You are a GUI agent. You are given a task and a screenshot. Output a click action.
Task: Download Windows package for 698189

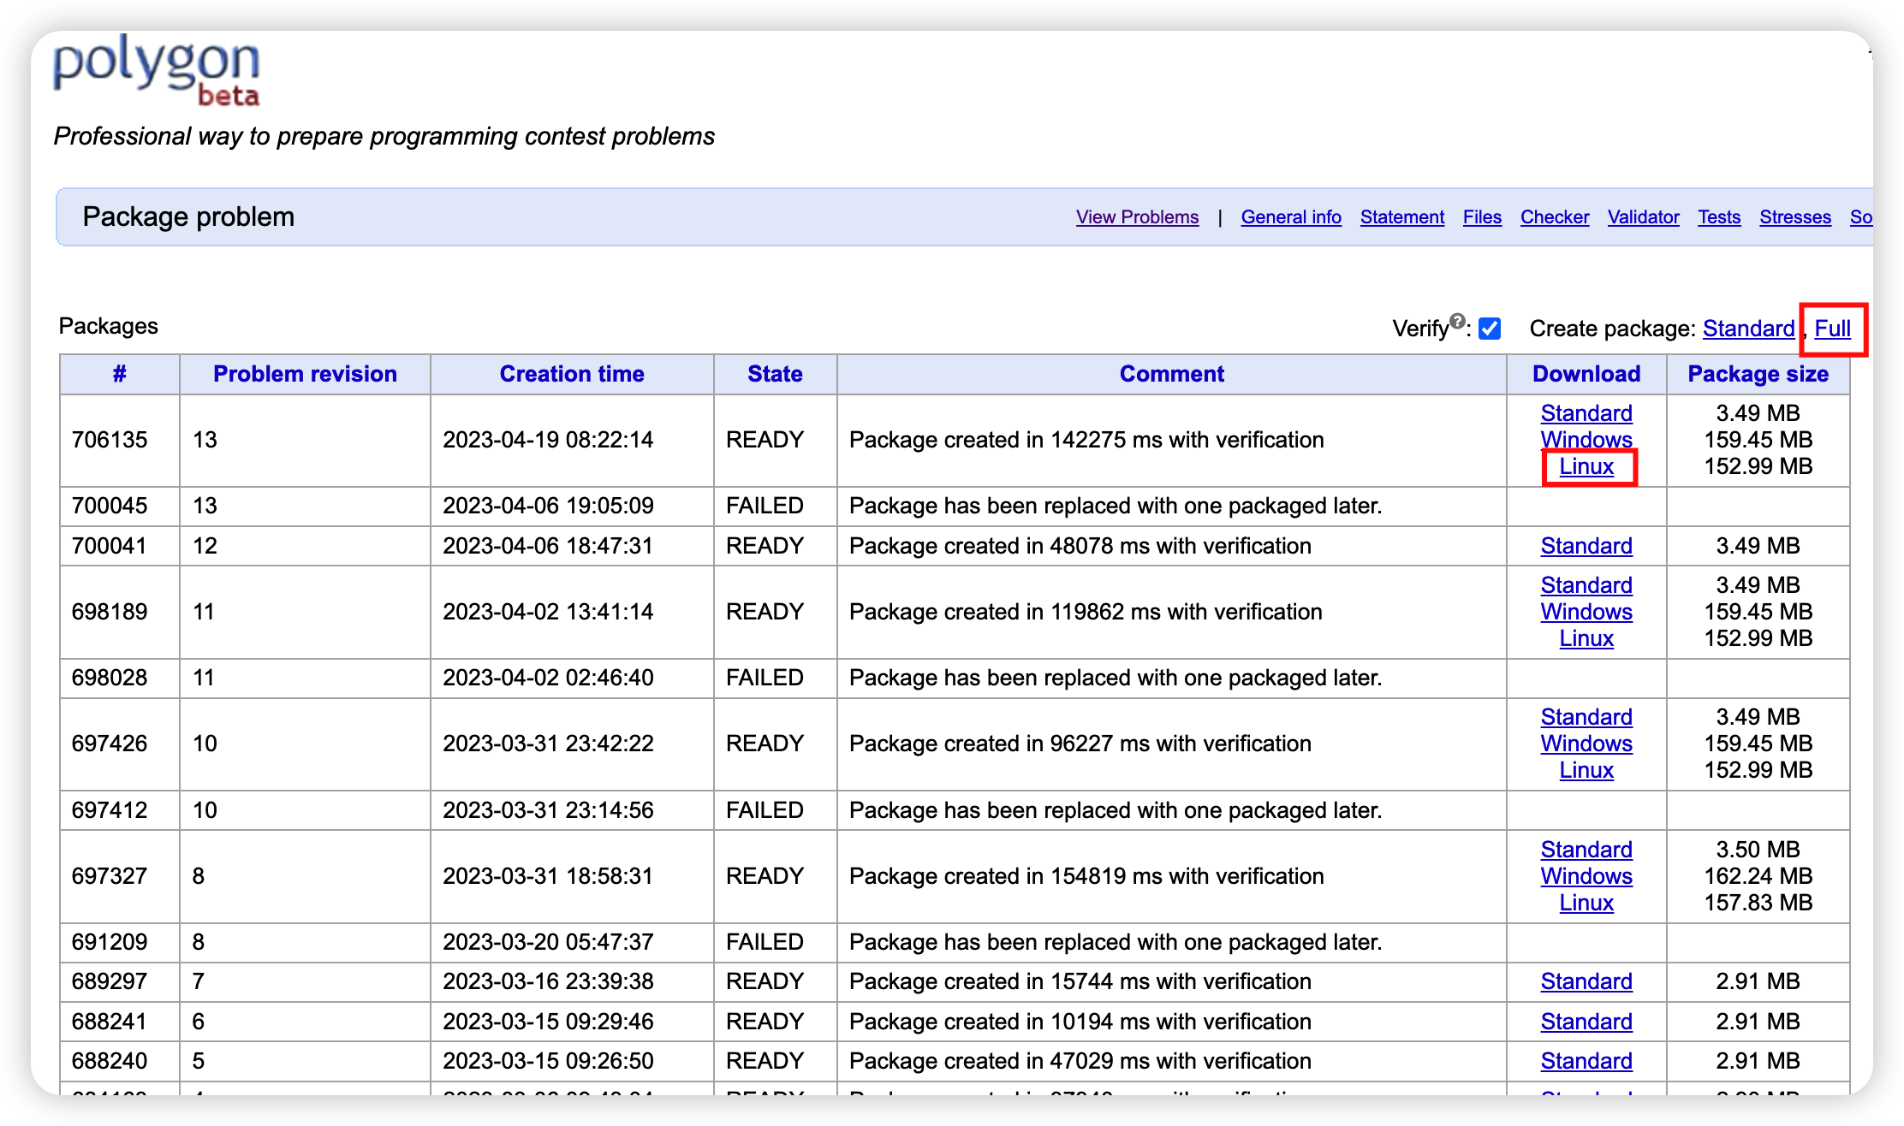[x=1586, y=612]
